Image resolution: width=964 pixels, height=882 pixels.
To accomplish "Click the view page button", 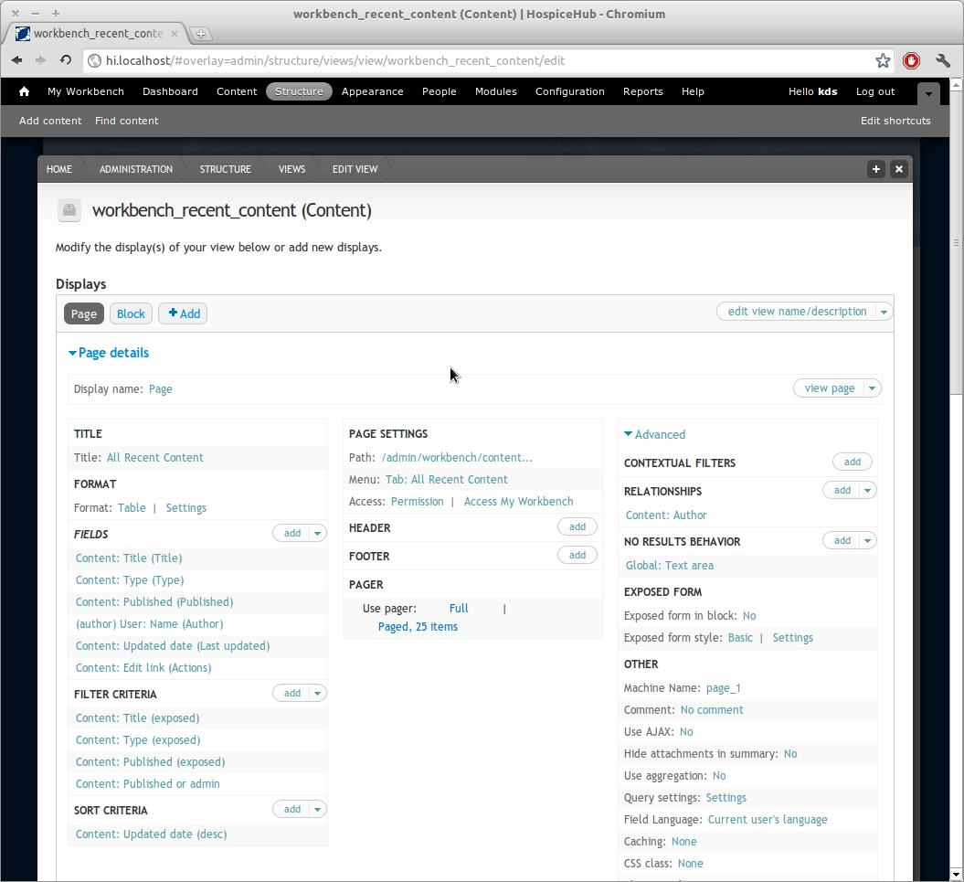I will (830, 388).
